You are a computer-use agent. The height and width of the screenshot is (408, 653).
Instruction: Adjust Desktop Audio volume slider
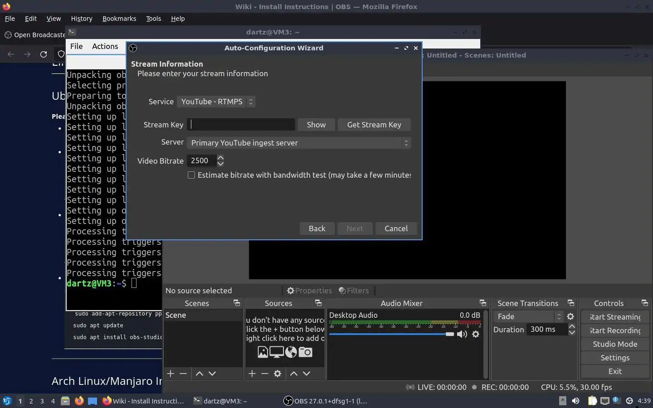coord(391,334)
